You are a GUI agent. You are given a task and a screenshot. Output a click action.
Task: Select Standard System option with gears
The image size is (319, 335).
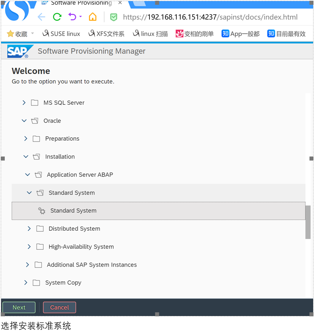point(159,211)
